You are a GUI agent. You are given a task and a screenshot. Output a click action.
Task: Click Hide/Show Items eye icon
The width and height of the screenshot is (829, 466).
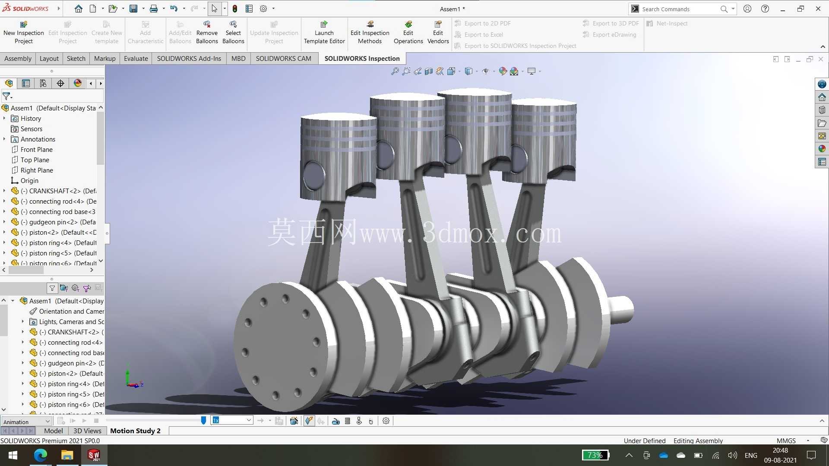click(486, 71)
